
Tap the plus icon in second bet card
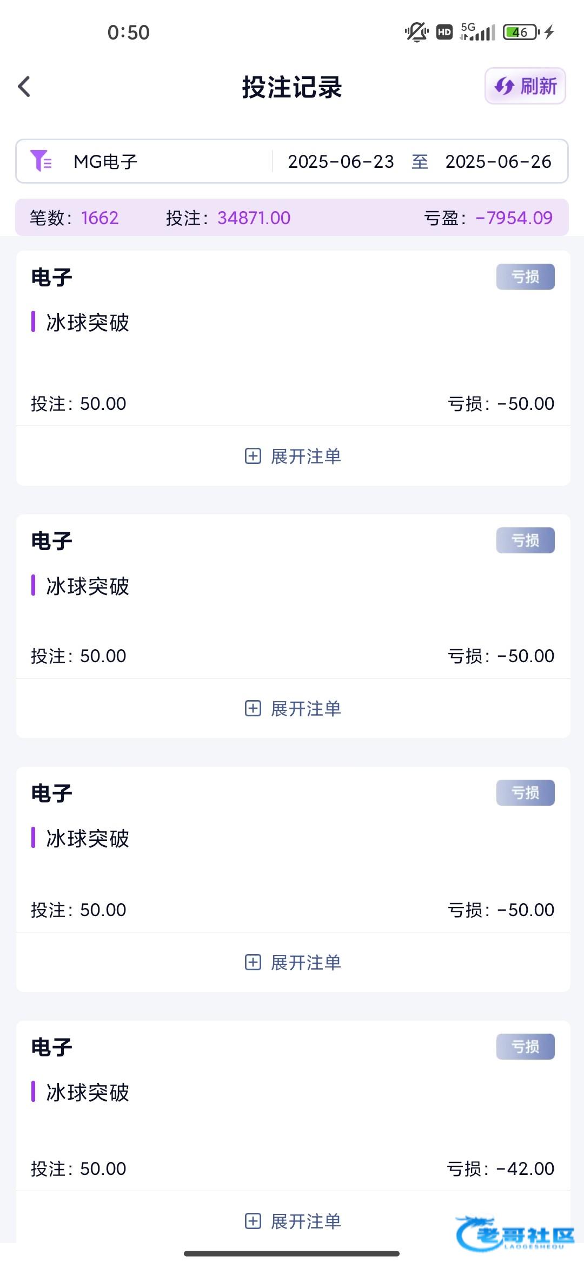pyautogui.click(x=253, y=708)
